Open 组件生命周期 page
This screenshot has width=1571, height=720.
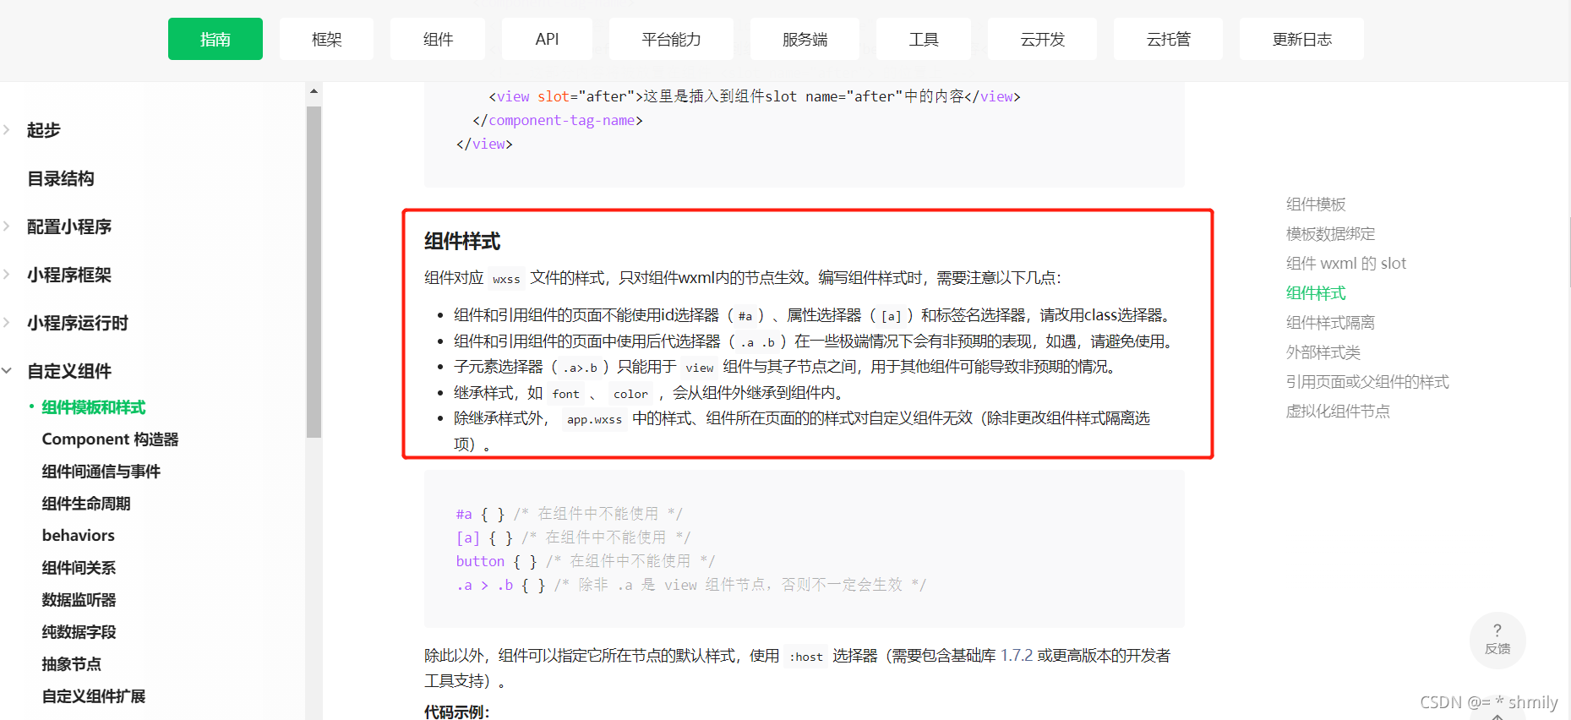[x=86, y=504]
